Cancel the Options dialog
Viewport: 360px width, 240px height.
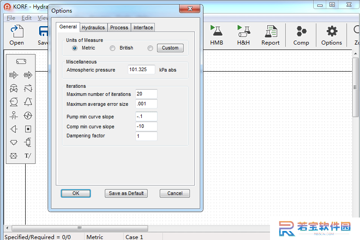175,193
